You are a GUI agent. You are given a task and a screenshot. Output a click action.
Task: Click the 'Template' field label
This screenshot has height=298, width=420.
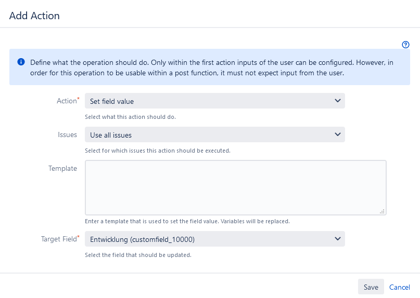62,168
